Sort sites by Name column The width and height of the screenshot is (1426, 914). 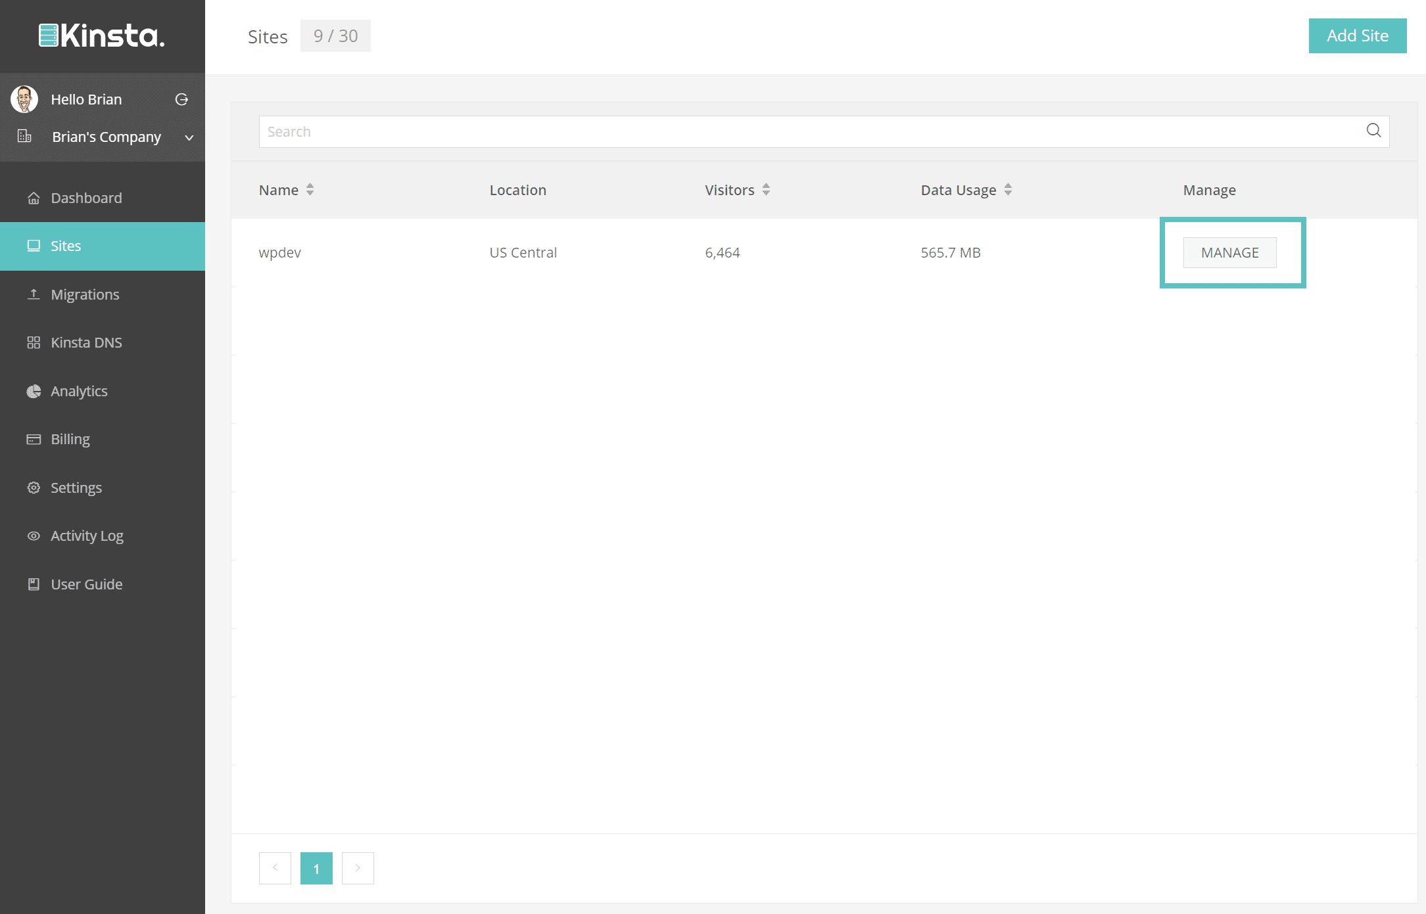pyautogui.click(x=310, y=190)
